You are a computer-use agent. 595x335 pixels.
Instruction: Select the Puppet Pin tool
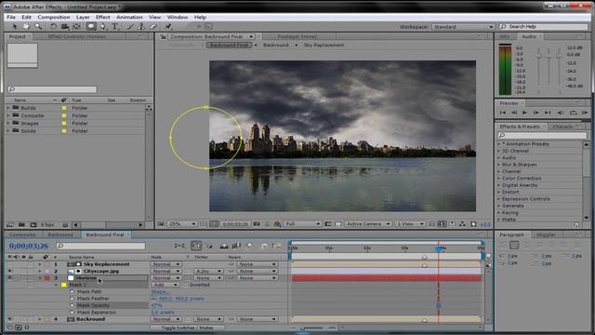tap(168, 27)
